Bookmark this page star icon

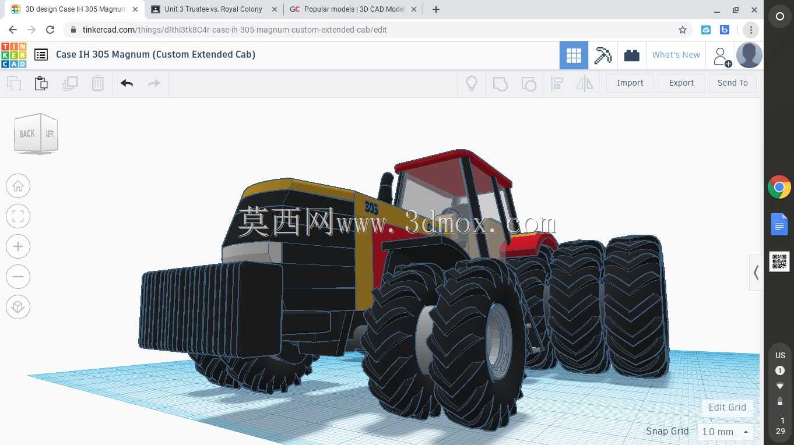pos(683,30)
